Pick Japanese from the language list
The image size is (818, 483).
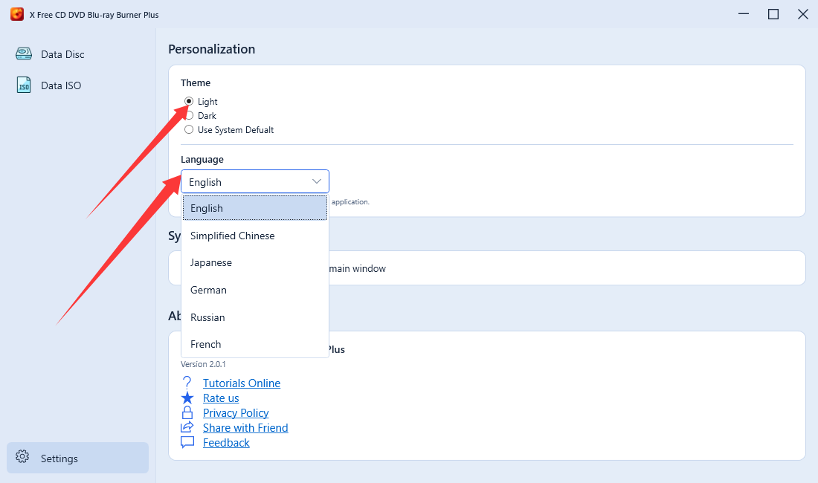click(x=254, y=262)
